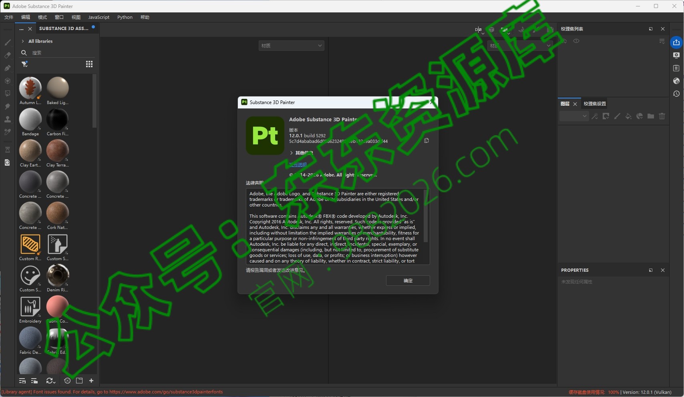Click the plus icon at assets panel bottom

(x=91, y=381)
